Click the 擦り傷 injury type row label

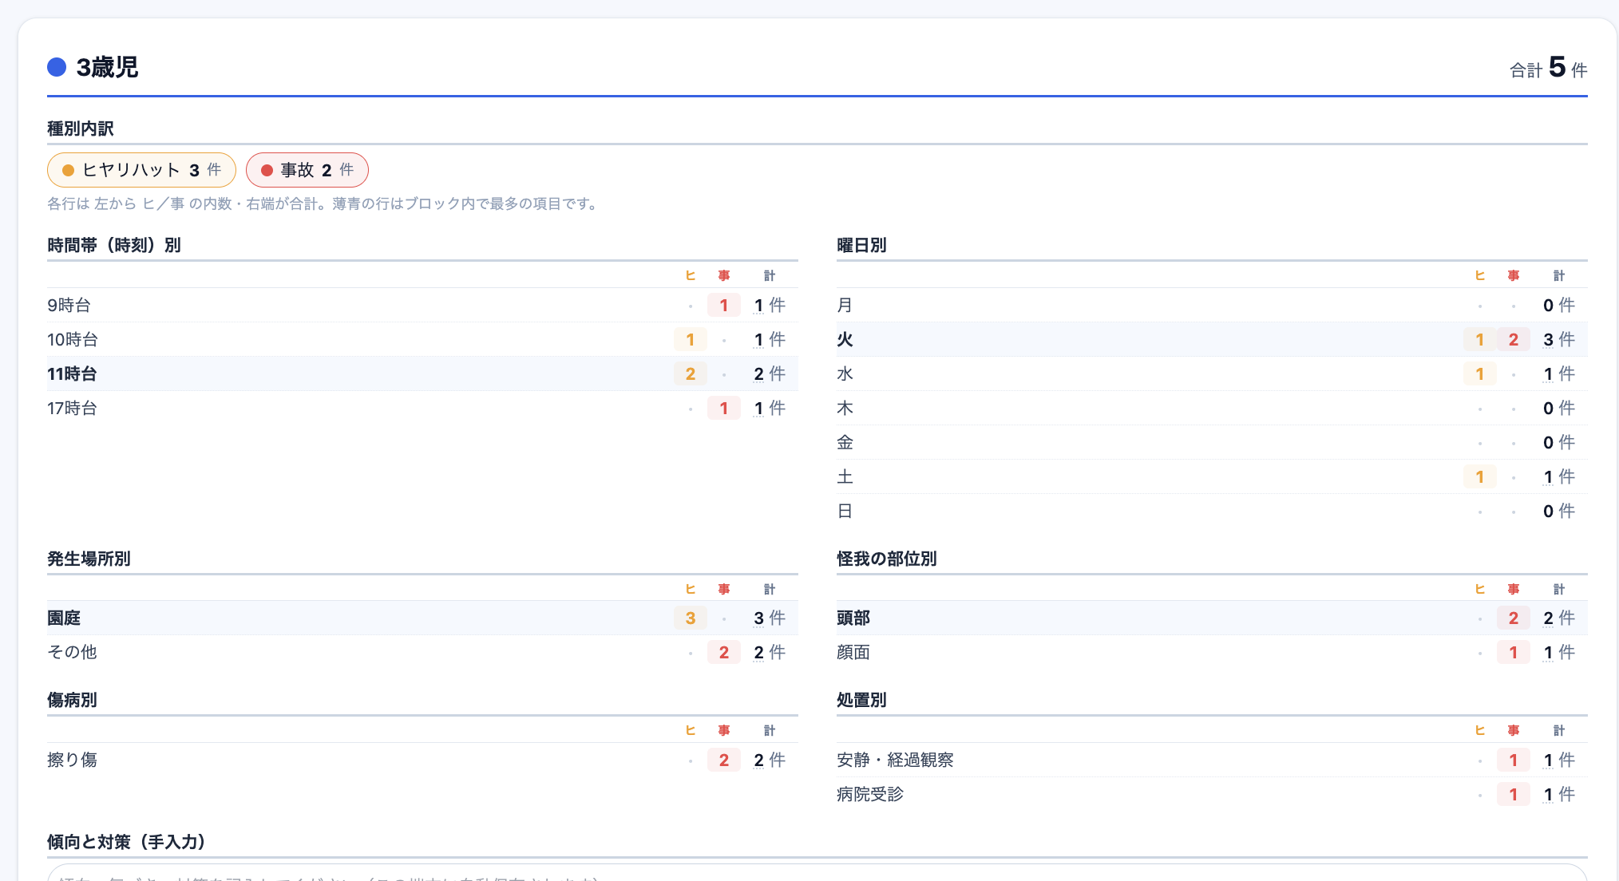point(73,760)
